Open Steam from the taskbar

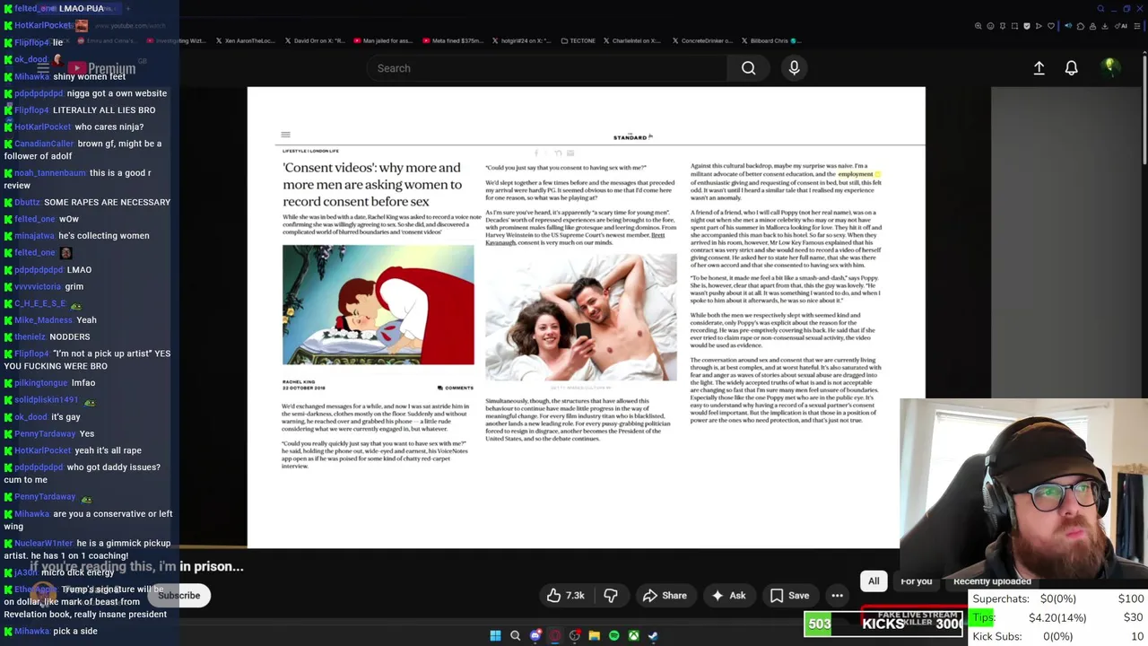(x=653, y=636)
